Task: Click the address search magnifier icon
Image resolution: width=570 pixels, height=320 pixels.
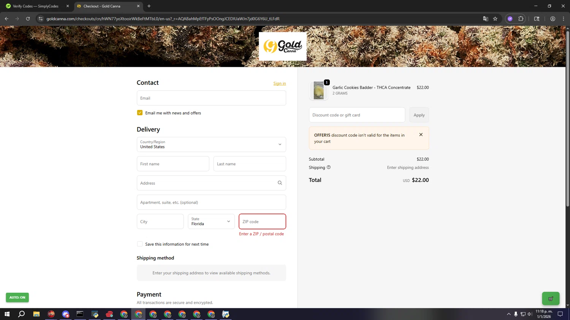Action: pyautogui.click(x=280, y=183)
